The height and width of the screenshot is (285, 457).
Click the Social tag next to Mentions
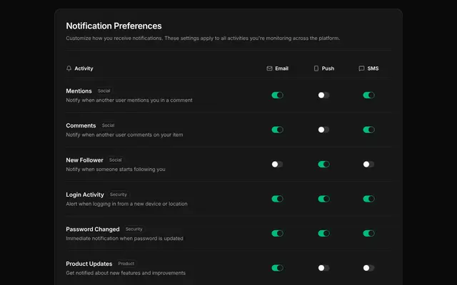click(x=104, y=90)
